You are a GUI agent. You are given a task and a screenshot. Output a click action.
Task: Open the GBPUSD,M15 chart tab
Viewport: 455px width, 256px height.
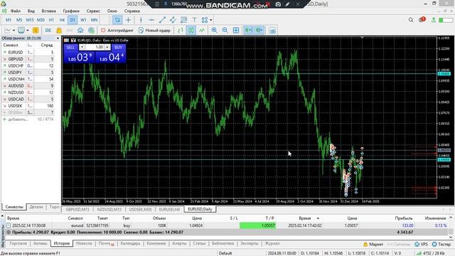pyautogui.click(x=77, y=209)
